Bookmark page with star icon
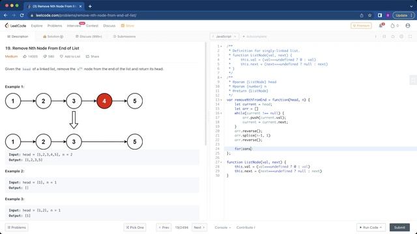 click(369, 16)
